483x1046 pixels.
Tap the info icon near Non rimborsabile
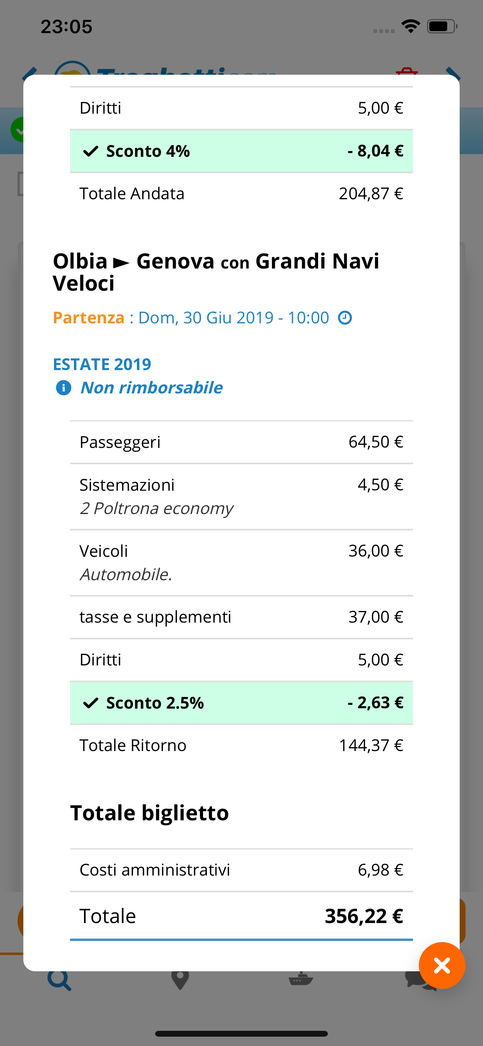point(63,388)
